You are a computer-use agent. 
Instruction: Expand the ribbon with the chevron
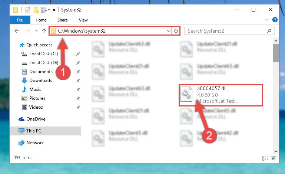pyautogui.click(x=266, y=20)
